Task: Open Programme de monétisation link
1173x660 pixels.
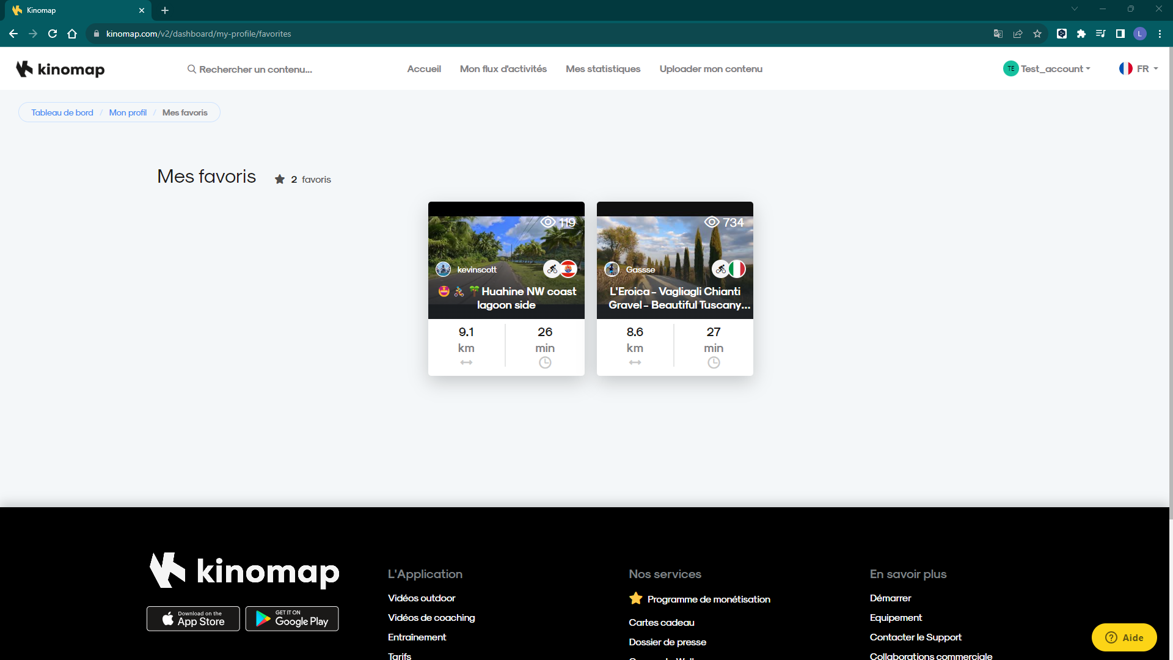Action: tap(700, 599)
